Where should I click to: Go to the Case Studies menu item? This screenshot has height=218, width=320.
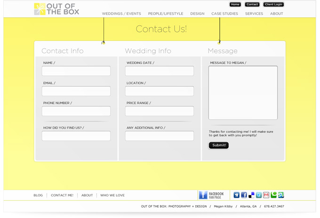pyautogui.click(x=224, y=14)
